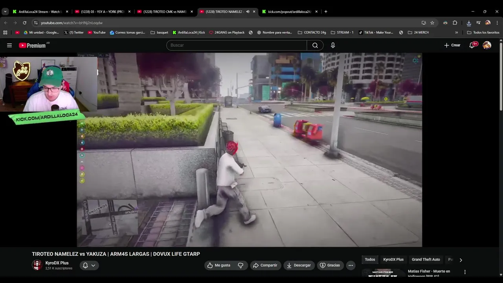This screenshot has height=283, width=503.
Task: Open the Extensions puzzle icon
Action: (455, 23)
